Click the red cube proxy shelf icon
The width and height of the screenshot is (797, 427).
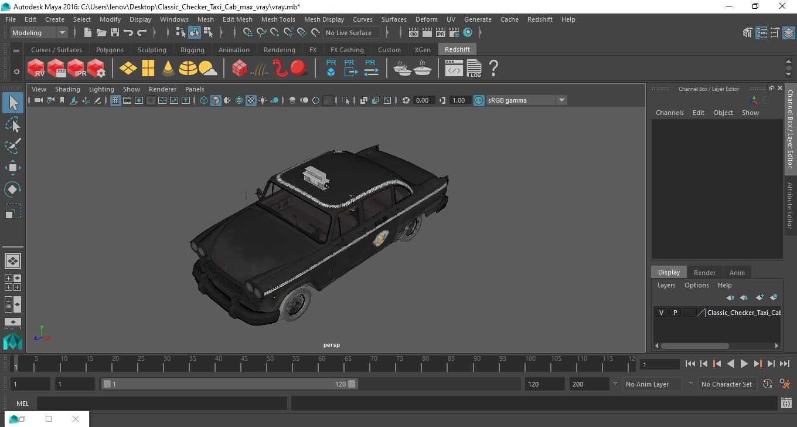coord(239,69)
